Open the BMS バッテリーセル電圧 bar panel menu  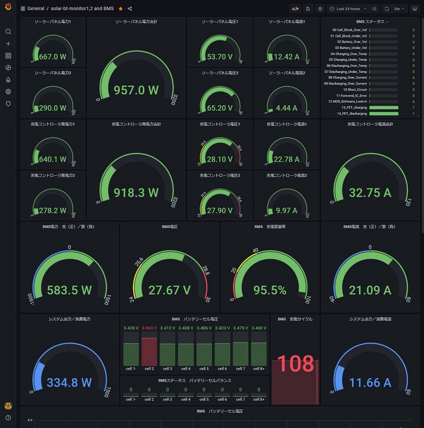(x=195, y=319)
